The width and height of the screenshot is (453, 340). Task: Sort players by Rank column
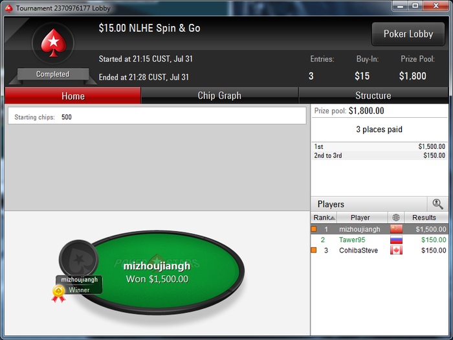pos(324,218)
